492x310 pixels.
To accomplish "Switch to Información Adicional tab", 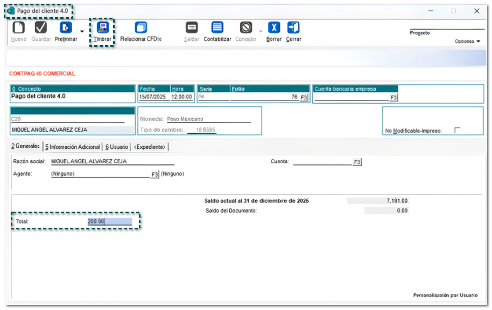I will point(72,147).
